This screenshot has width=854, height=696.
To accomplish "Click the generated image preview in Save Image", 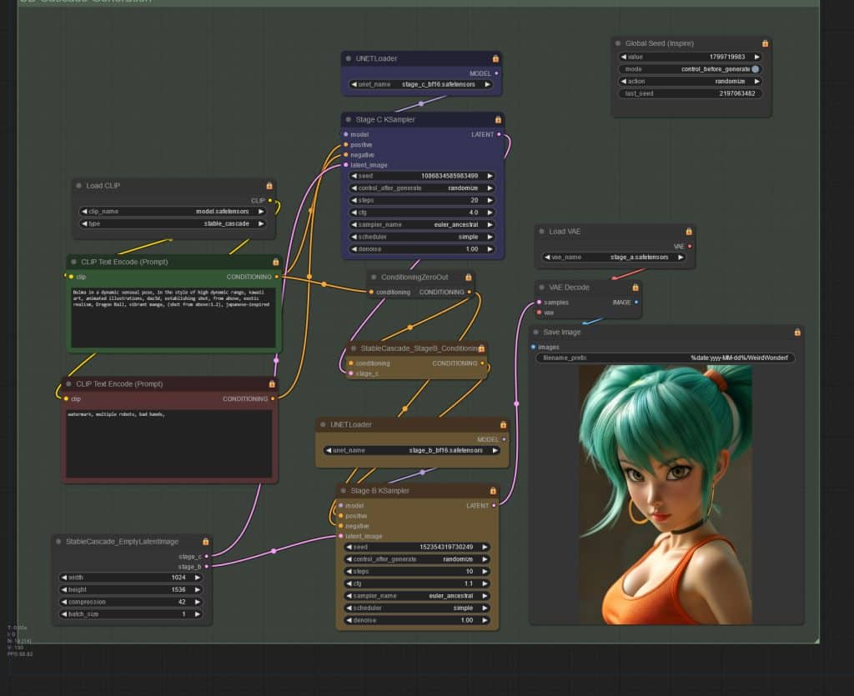I will click(665, 494).
